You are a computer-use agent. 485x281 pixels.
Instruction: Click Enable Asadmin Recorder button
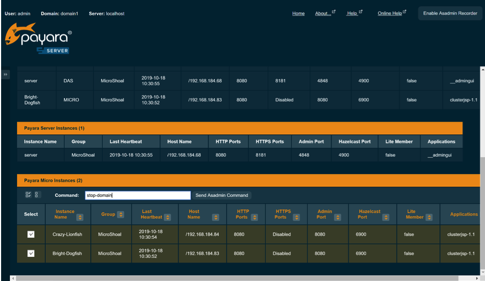pyautogui.click(x=450, y=13)
